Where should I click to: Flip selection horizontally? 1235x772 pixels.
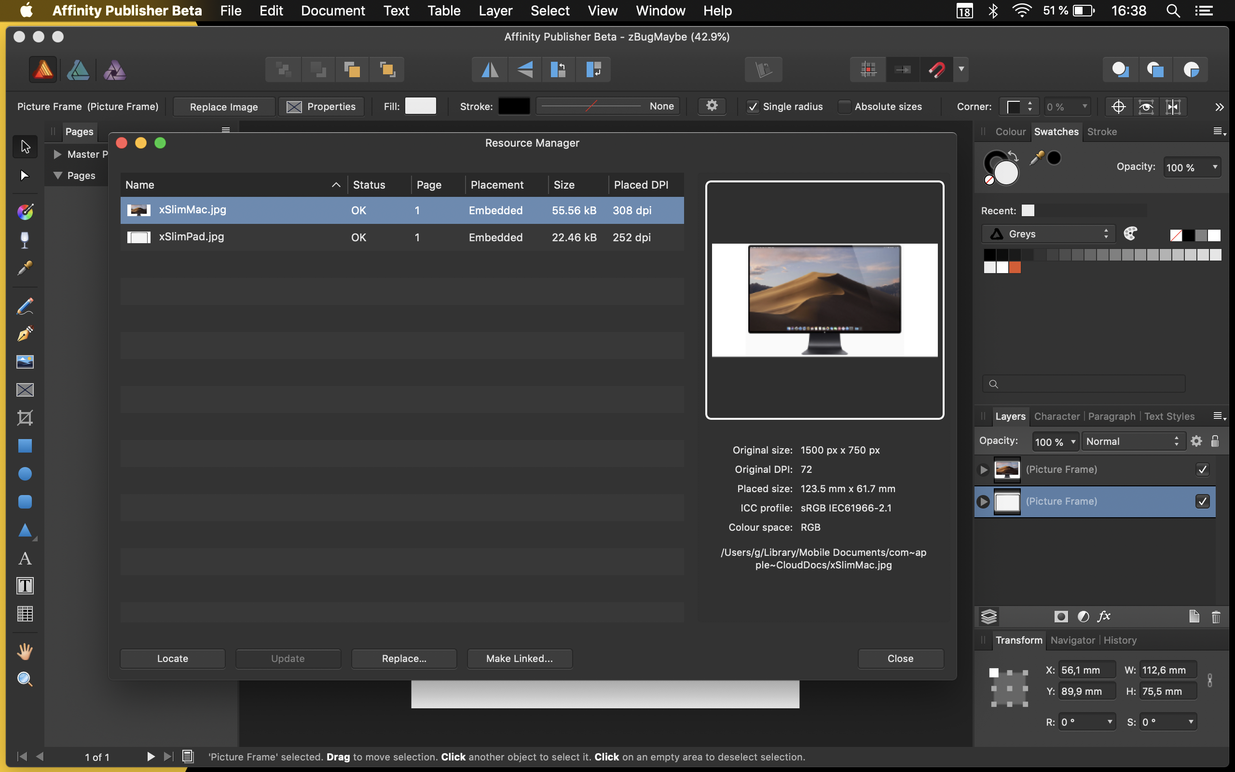tap(490, 69)
